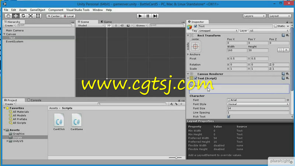
Task: Click the favorites star search icon
Action: point(181,104)
